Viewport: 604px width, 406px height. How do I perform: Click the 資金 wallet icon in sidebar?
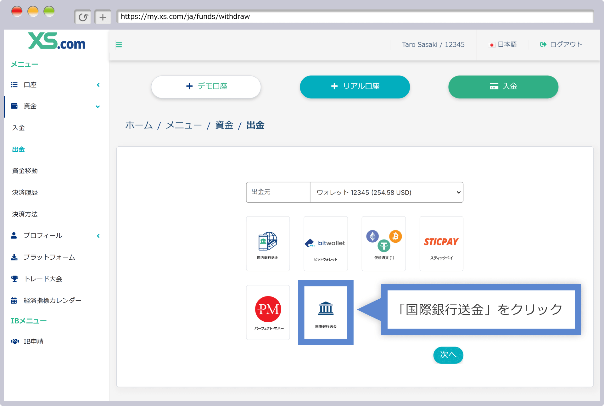[x=14, y=106]
